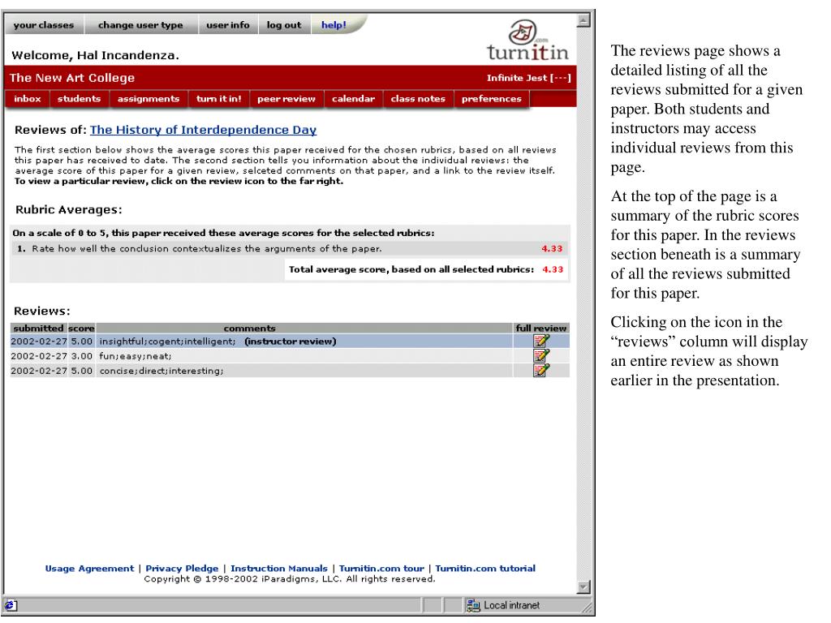Open the Turnitin.com tutorial link

tap(485, 569)
